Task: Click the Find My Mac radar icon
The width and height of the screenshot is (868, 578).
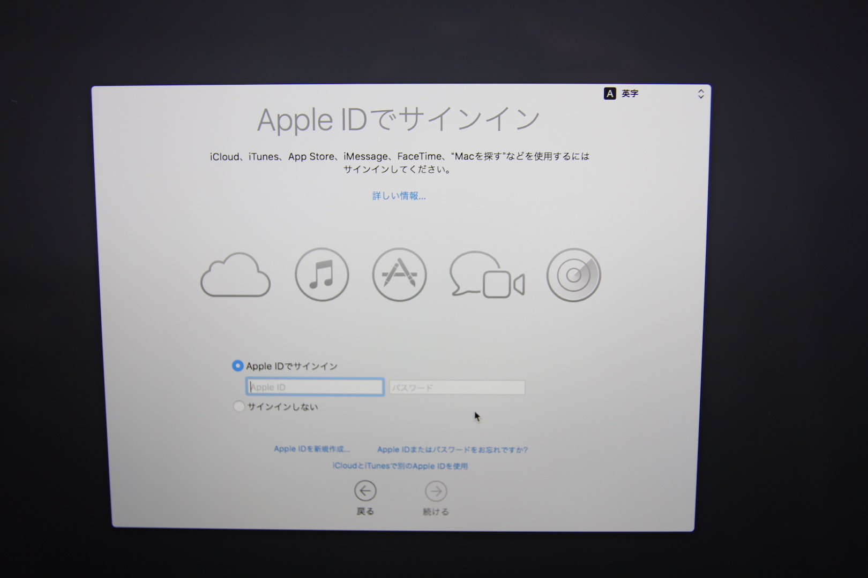Action: pos(573,275)
